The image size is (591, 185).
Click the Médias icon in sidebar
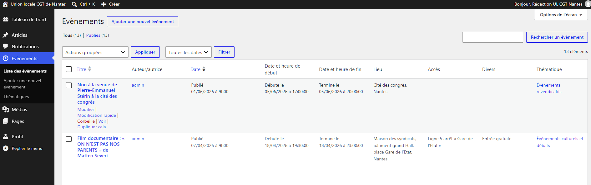pos(6,109)
